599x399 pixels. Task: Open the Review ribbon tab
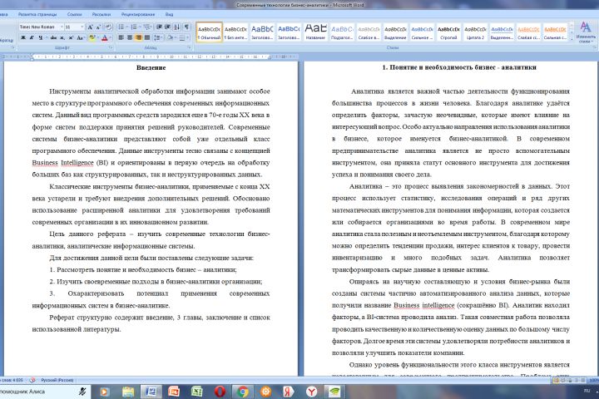tap(138, 14)
